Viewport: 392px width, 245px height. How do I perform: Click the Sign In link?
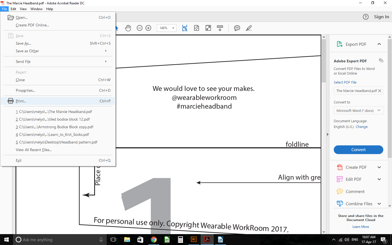(381, 17)
